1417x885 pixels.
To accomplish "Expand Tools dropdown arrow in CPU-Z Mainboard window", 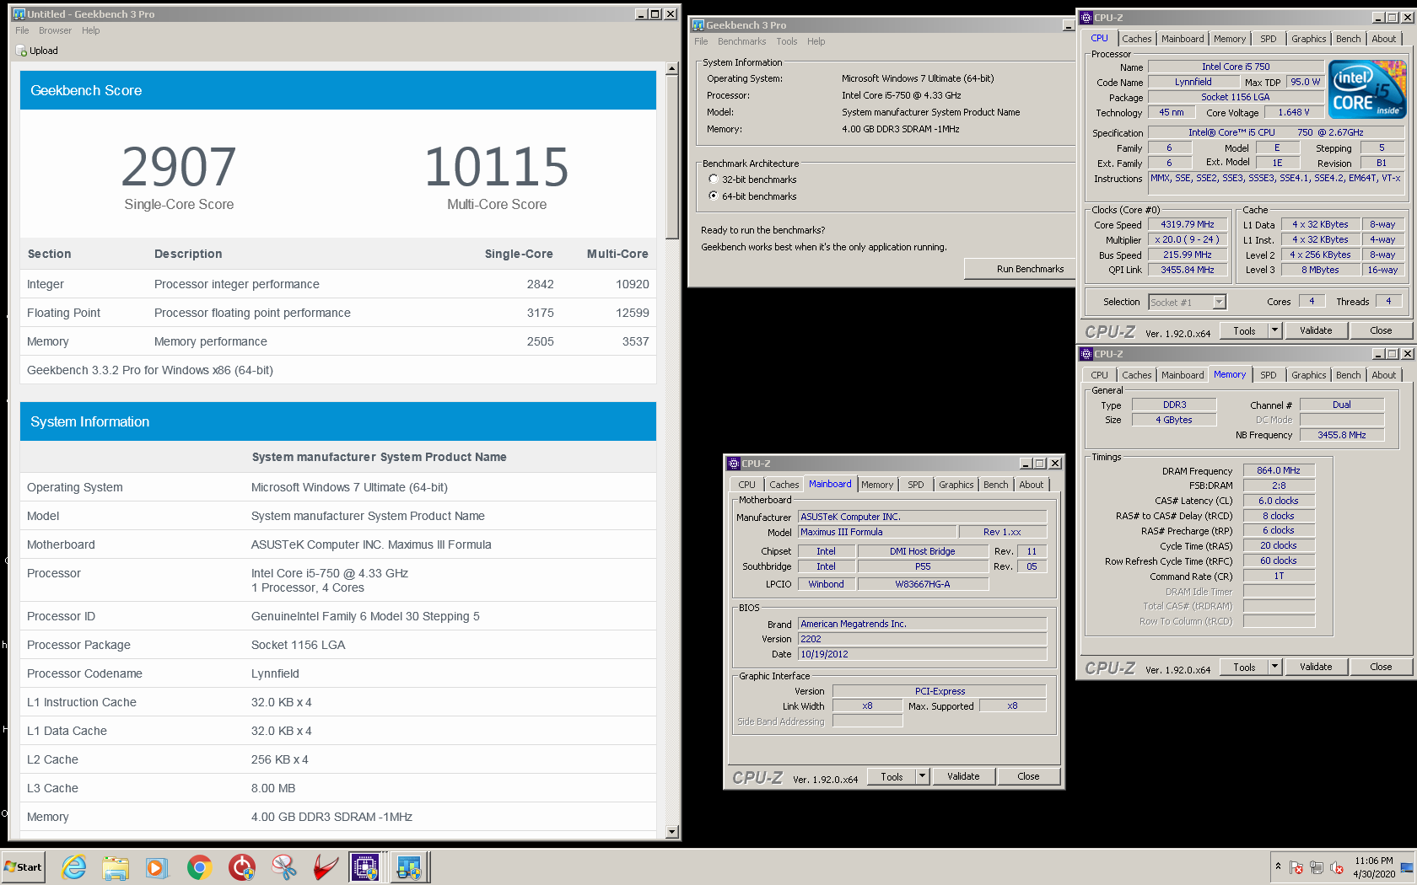I will [922, 776].
